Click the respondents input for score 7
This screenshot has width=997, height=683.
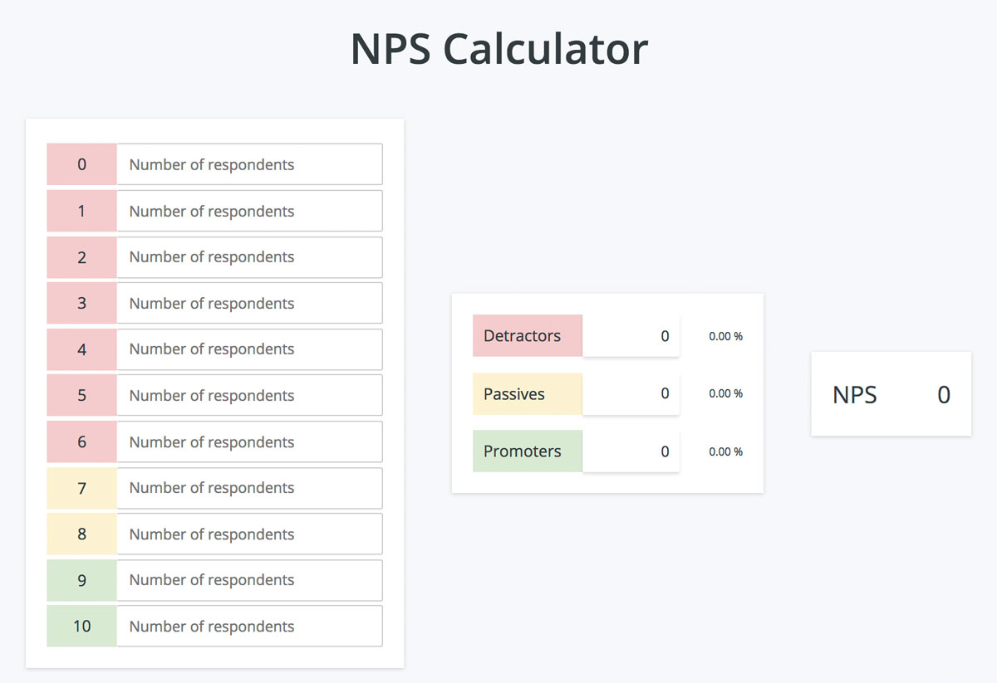pos(249,488)
